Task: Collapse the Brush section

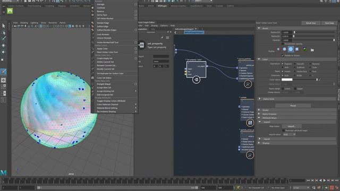Action: tap(259, 28)
